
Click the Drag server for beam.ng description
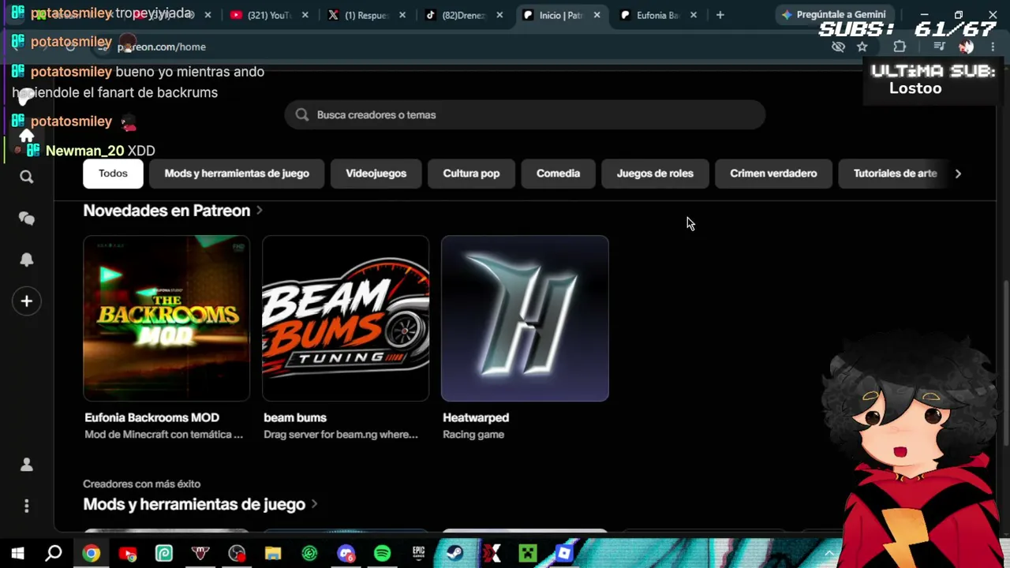[341, 435]
